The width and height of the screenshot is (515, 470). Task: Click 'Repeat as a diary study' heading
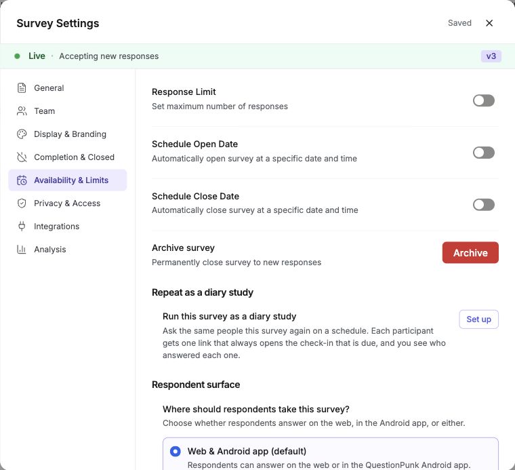point(203,292)
